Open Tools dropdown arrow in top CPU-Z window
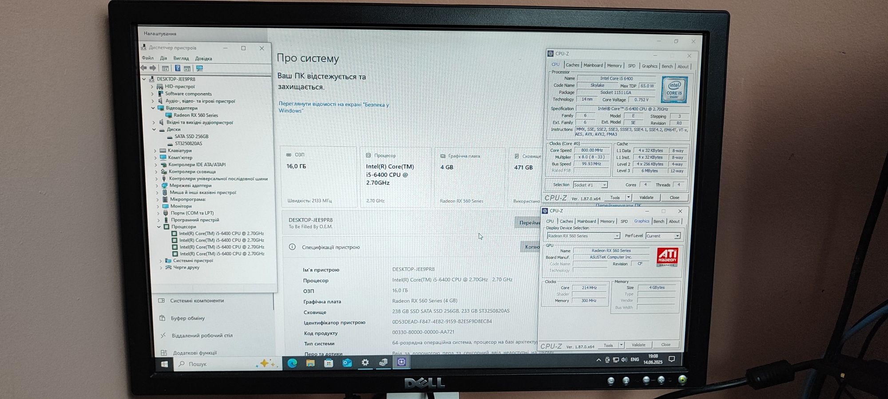Screen dimensions: 888x399 pyautogui.click(x=628, y=197)
